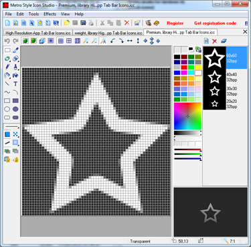The image size is (251, 247).
Task: Open the dotted pattern mode dropdown
Action: coord(15,134)
